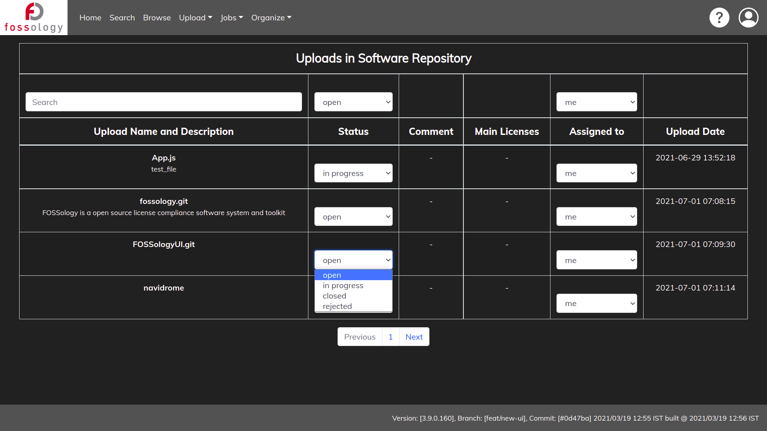Image resolution: width=767 pixels, height=431 pixels.
Task: Click the navidrome upload name
Action: point(164,288)
